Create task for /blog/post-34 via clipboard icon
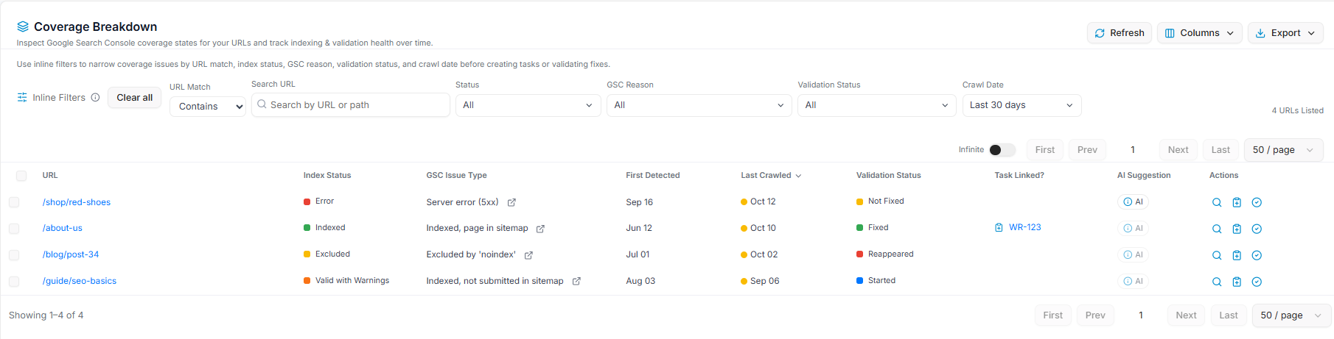The height and width of the screenshot is (339, 1334). (1237, 255)
